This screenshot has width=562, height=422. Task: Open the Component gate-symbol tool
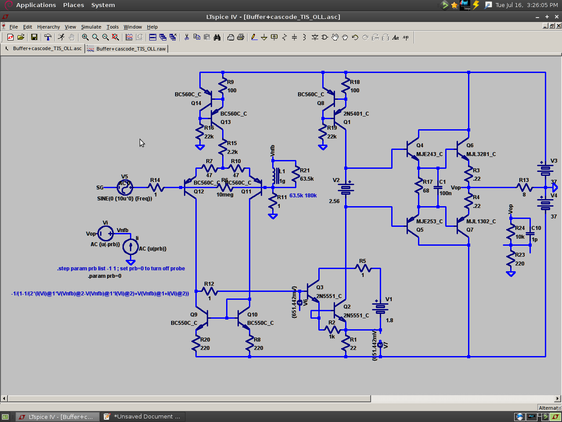pyautogui.click(x=325, y=37)
